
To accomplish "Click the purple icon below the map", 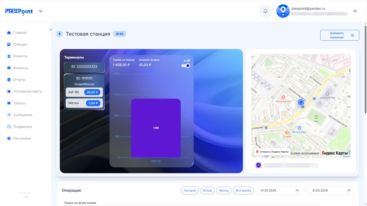I will click(x=259, y=165).
